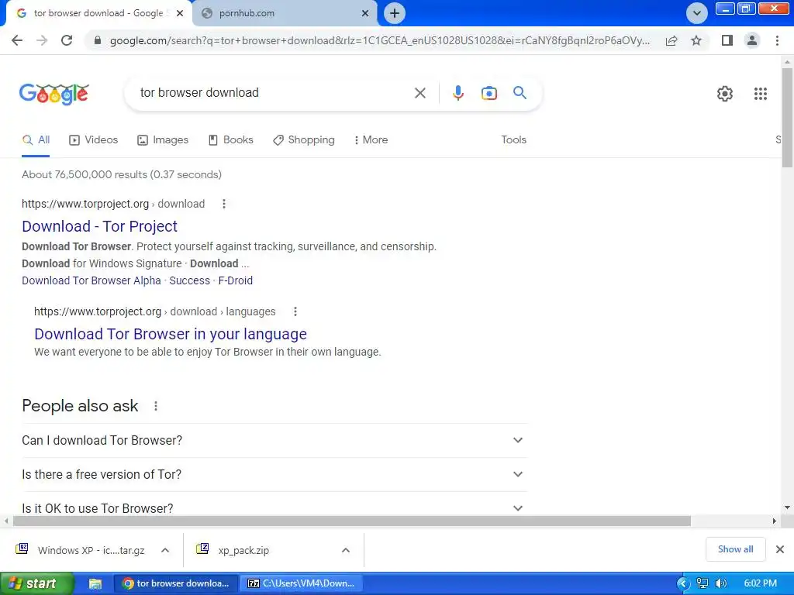Close the pornhub.com tab
The image size is (794, 595).
(365, 14)
